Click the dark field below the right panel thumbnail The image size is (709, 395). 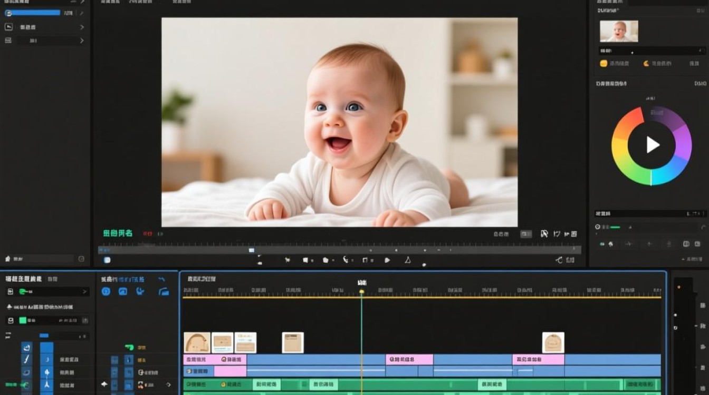653,51
